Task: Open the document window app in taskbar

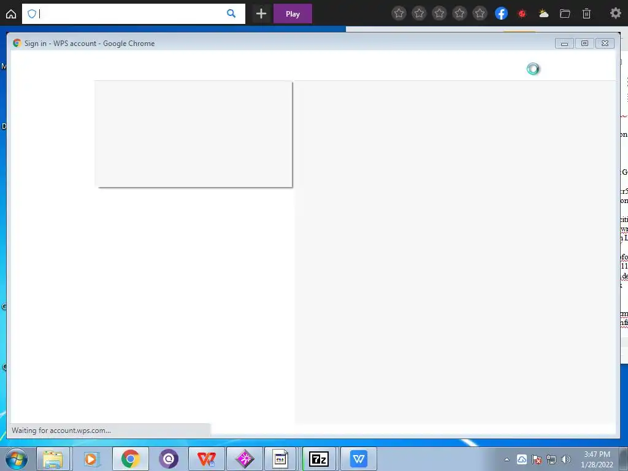Action: point(280,459)
